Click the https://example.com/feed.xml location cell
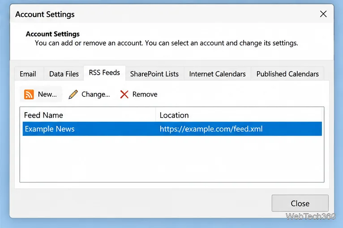This screenshot has height=228, width=343. point(211,129)
